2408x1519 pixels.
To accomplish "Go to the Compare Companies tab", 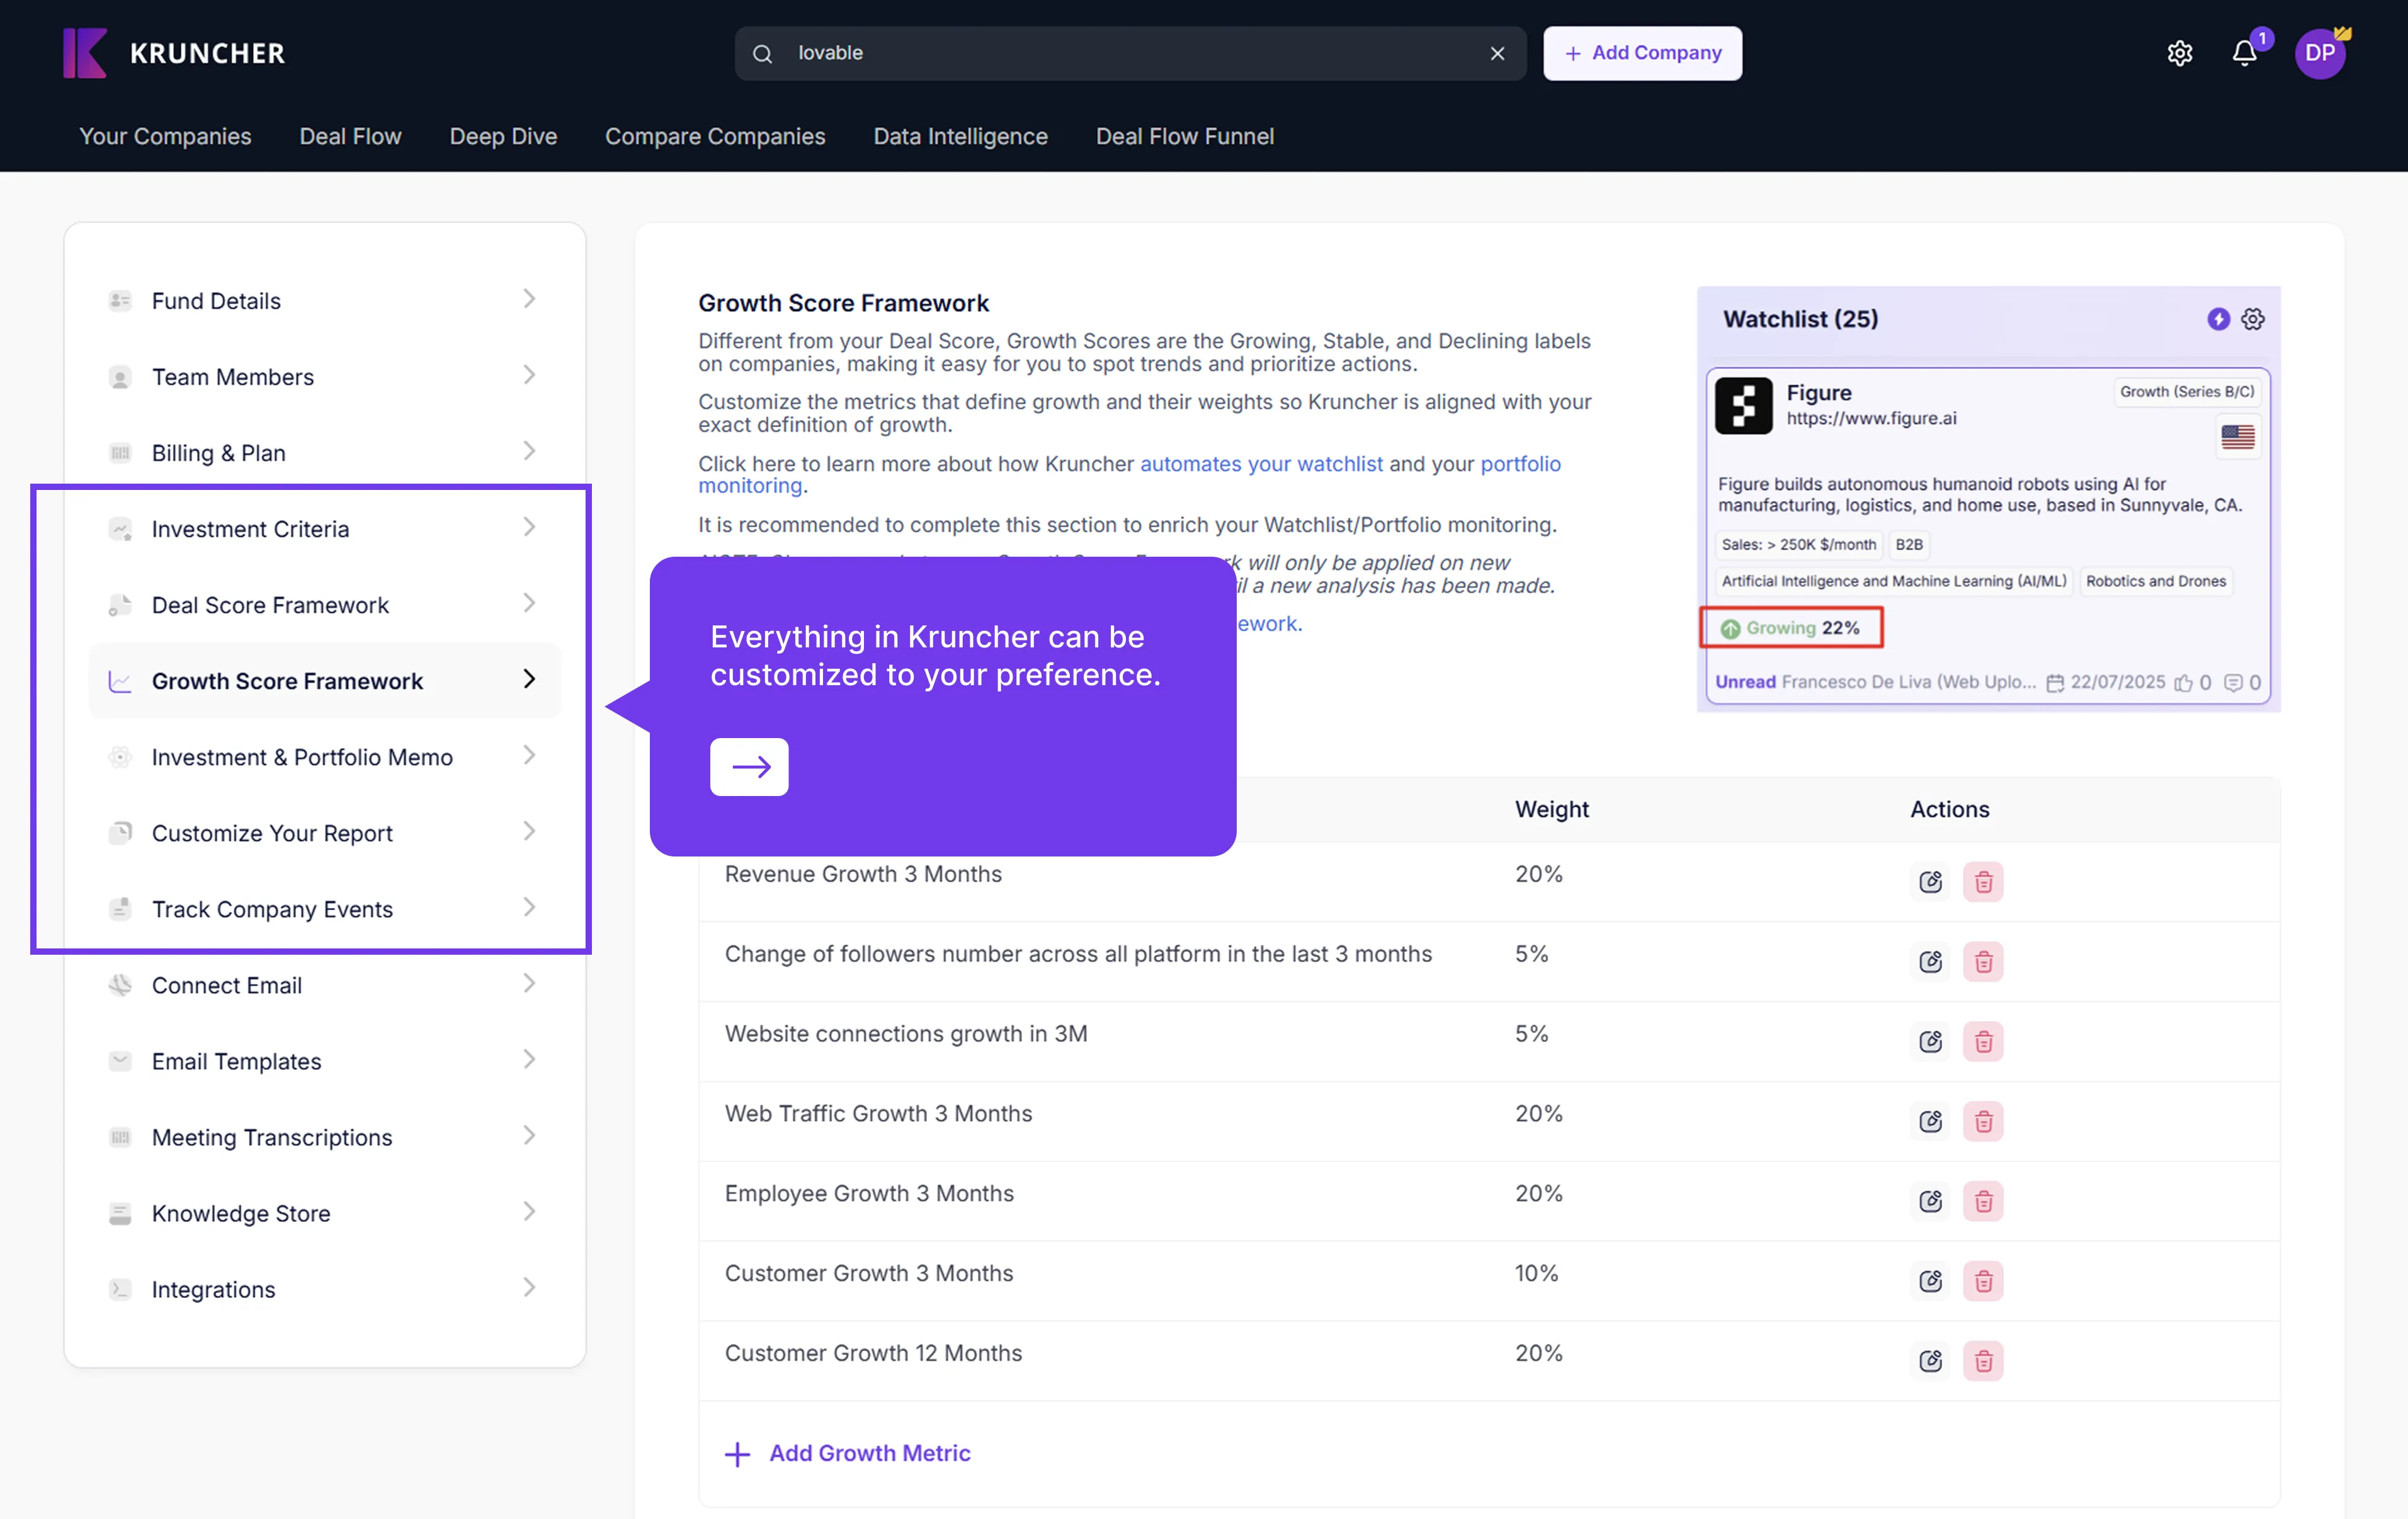I will click(714, 136).
